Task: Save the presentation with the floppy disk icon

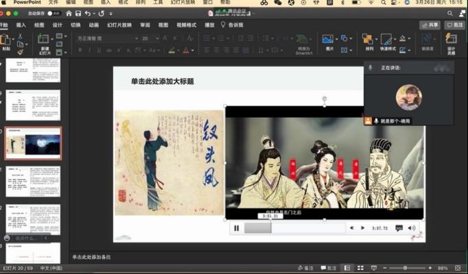Action: [78, 14]
